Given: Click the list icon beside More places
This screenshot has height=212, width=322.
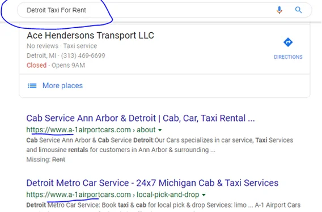Looking at the screenshot, I should click(32, 85).
